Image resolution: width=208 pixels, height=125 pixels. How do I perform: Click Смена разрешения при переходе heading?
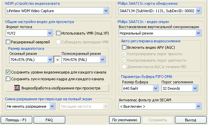tap(48, 99)
